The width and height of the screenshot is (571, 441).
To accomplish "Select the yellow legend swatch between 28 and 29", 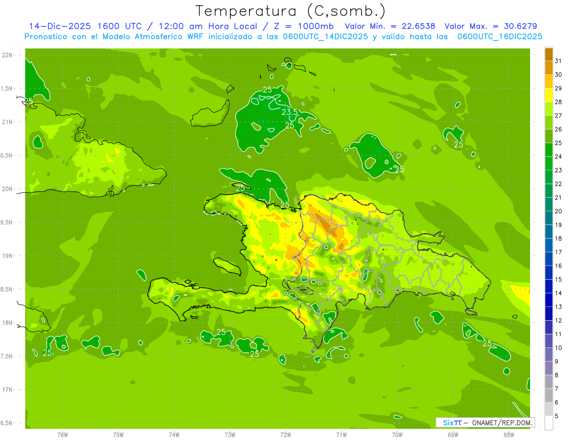I will click(549, 95).
